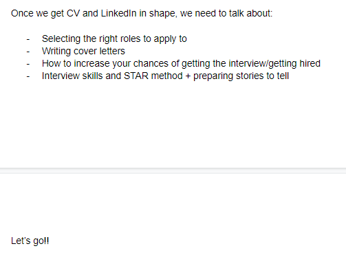
Task: Click the dash before "How to increase"
Action: (28, 65)
